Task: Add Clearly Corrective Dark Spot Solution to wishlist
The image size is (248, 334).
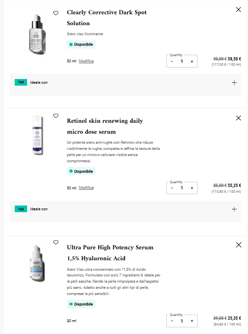Action: pos(56,13)
